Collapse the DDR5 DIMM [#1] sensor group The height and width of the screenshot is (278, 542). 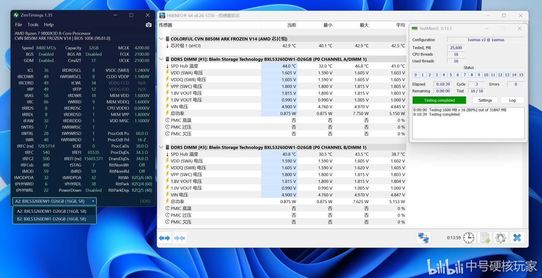coord(161,60)
